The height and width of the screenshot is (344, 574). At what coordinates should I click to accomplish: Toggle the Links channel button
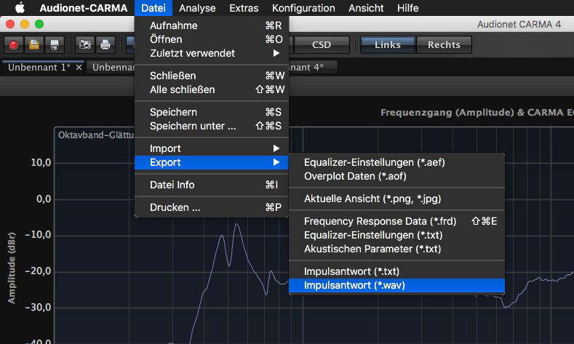click(388, 44)
